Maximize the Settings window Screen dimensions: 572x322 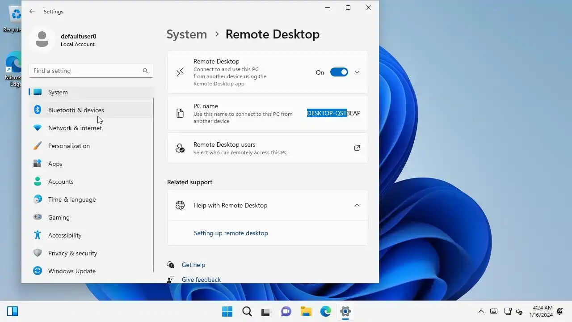[348, 8]
